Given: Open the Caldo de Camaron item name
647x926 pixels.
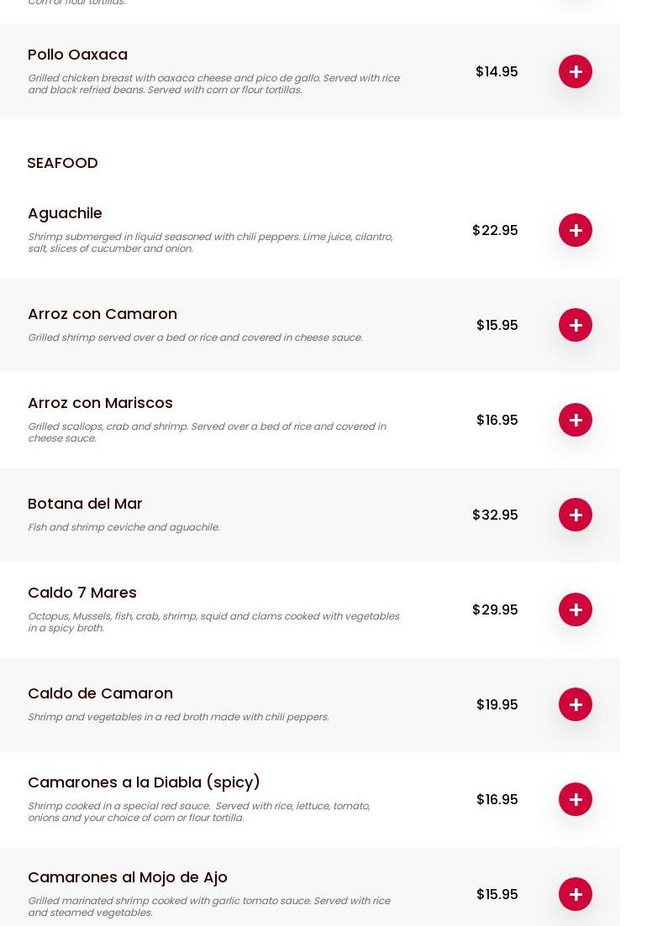Looking at the screenshot, I should click(100, 693).
